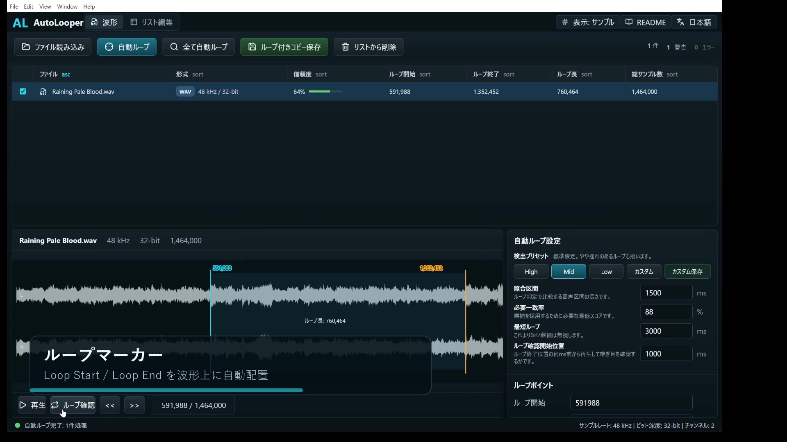The height and width of the screenshot is (442, 787).
Task: Click the << rewind button
Action: 110,405
